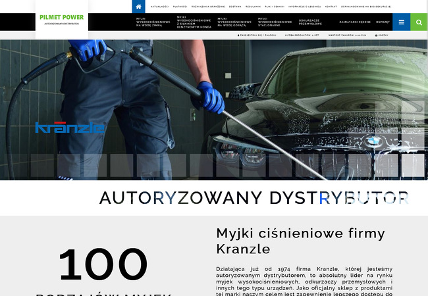Open Aktualności in the top menu
This screenshot has width=428, height=296.
[160, 7]
